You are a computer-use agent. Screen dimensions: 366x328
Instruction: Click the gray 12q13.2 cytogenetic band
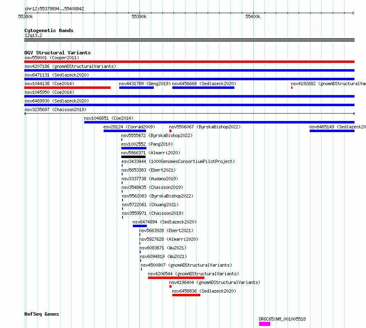pos(189,40)
